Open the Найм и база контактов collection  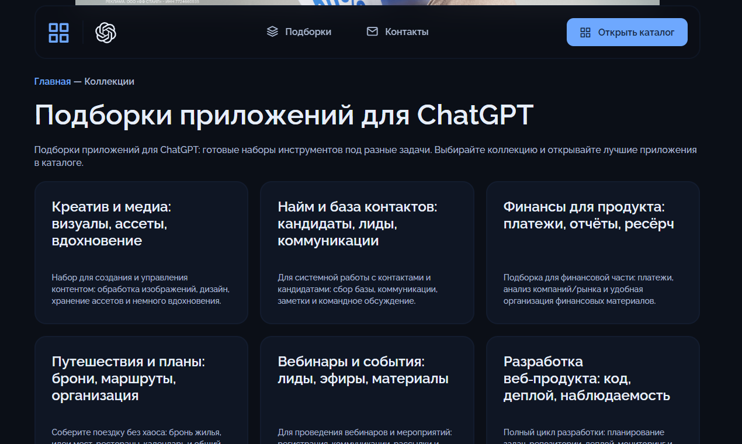tap(367, 252)
